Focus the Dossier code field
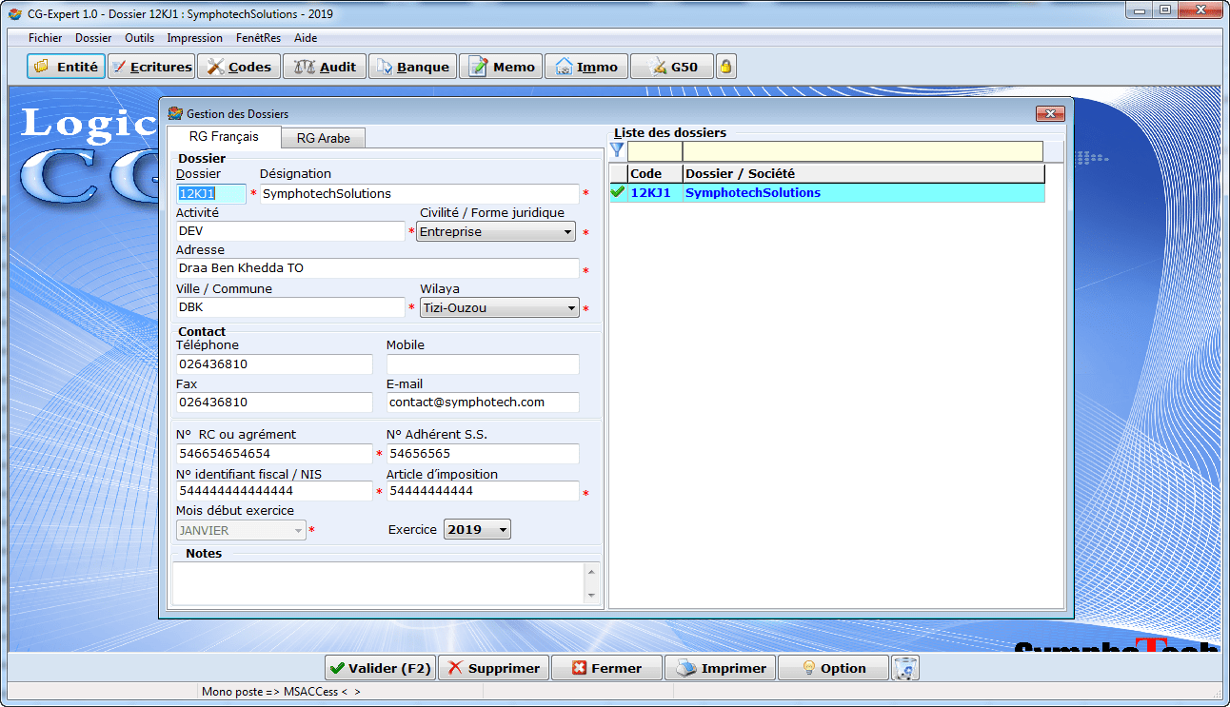 pyautogui.click(x=210, y=193)
